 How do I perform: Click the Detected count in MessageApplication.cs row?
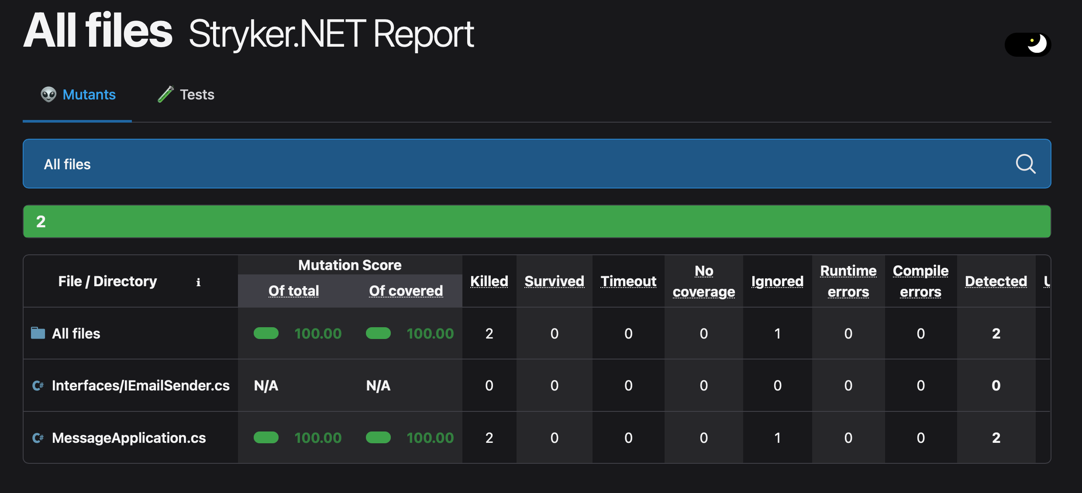pyautogui.click(x=996, y=438)
